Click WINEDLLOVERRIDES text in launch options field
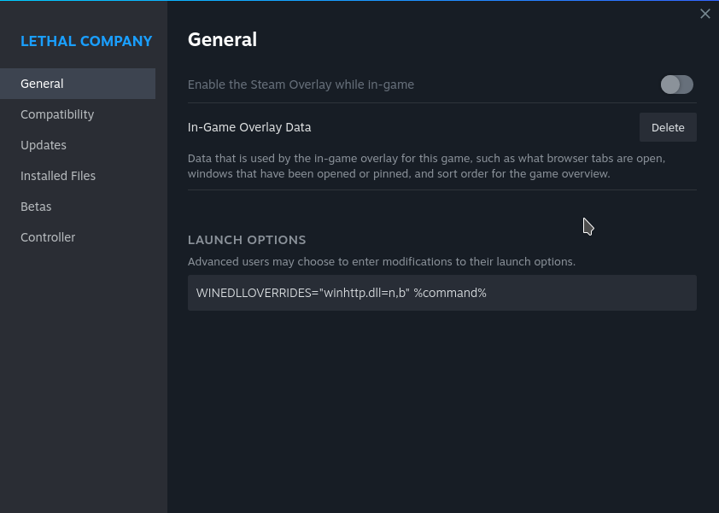 [x=253, y=293]
